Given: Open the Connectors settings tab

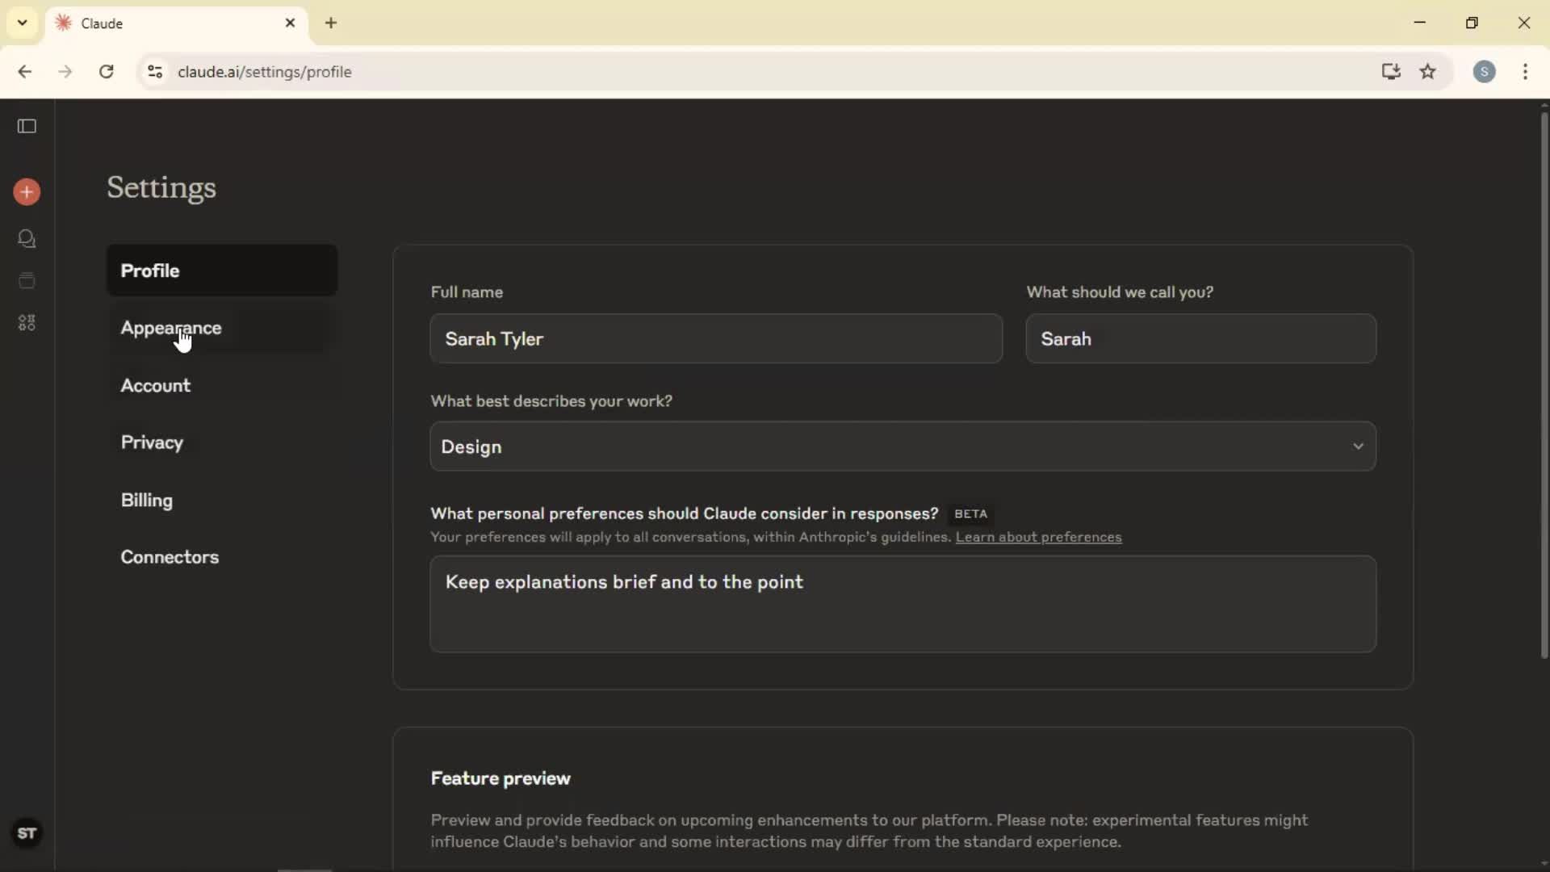Looking at the screenshot, I should 222,557.
